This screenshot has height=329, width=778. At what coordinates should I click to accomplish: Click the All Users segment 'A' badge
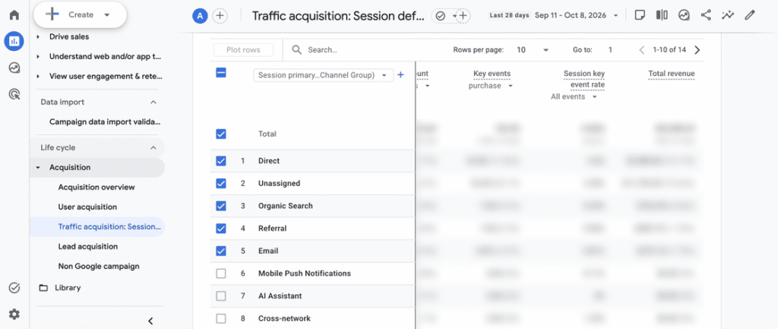[x=200, y=16]
